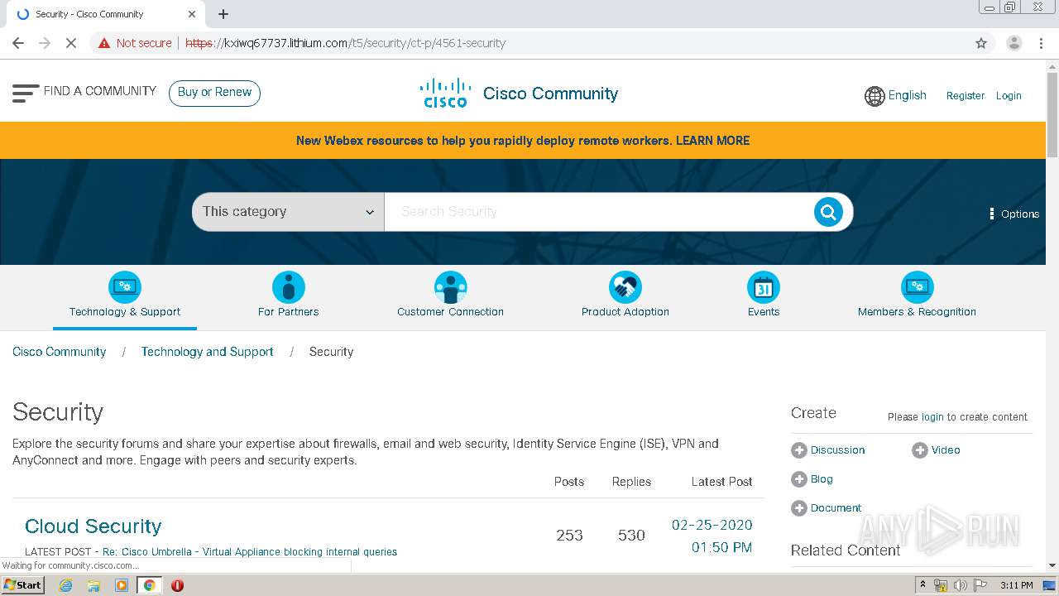This screenshot has width=1059, height=596.
Task: Click the Buy or Renew button
Action: point(214,93)
